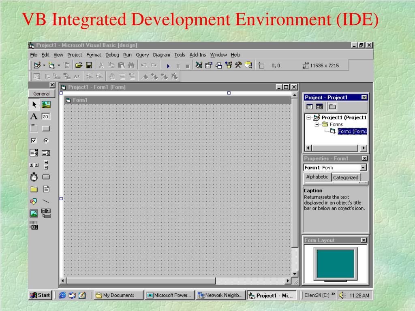Select the TextBox control tool
This screenshot has width=415, height=311.
(x=46, y=116)
